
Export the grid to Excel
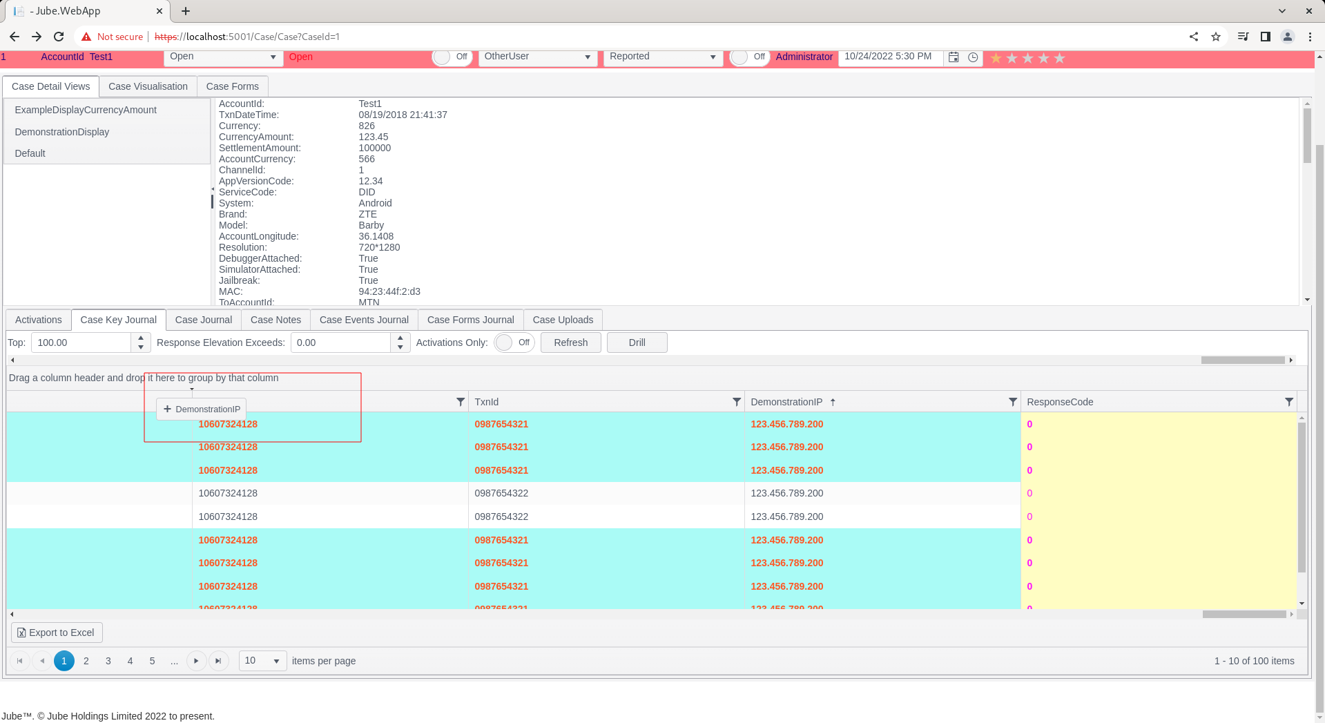pos(57,633)
